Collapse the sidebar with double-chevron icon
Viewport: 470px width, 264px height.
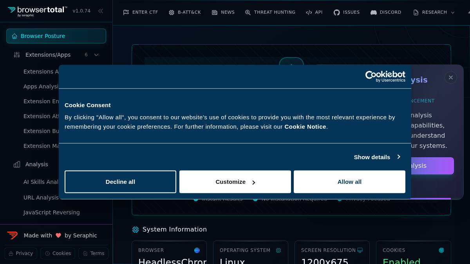click(x=101, y=11)
